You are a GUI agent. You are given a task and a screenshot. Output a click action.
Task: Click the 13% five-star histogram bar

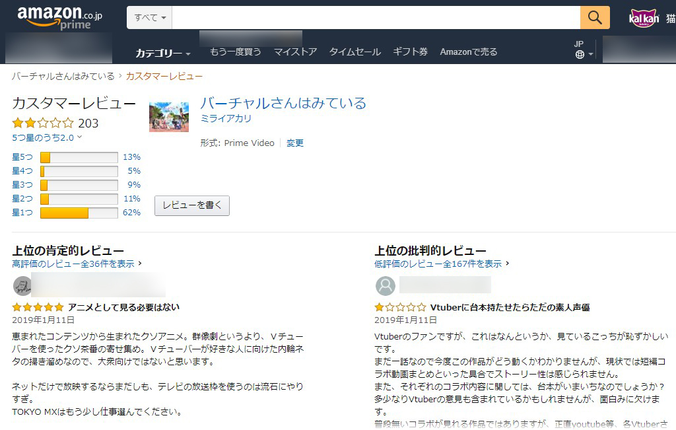pos(79,157)
